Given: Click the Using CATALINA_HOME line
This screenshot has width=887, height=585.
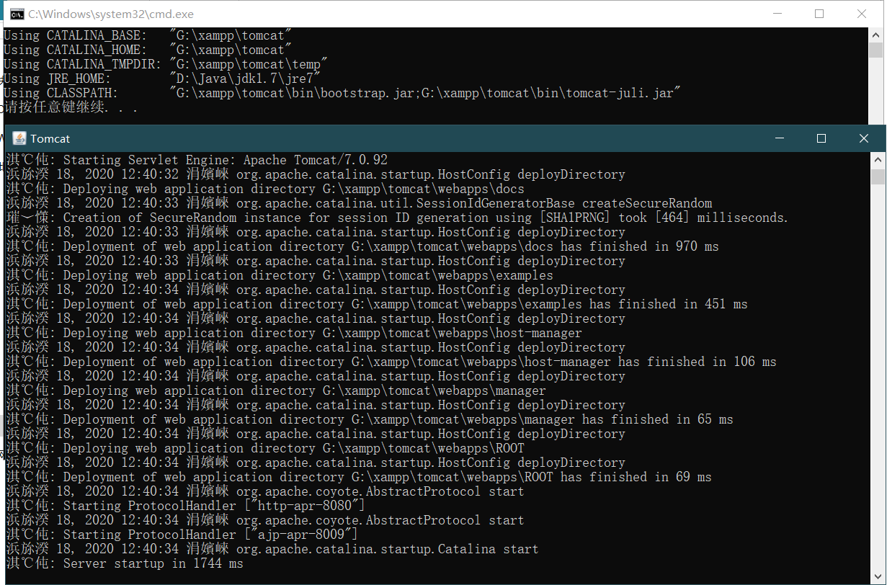Looking at the screenshot, I should pyautogui.click(x=148, y=50).
